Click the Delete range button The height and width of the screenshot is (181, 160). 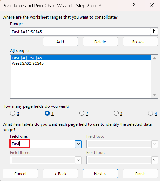tap(100, 42)
